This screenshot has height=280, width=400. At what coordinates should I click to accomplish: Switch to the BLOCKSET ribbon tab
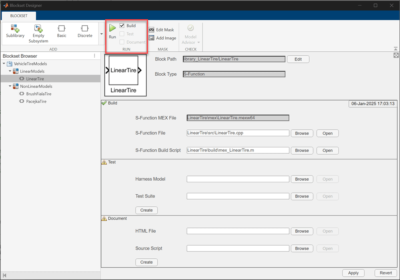coord(19,16)
